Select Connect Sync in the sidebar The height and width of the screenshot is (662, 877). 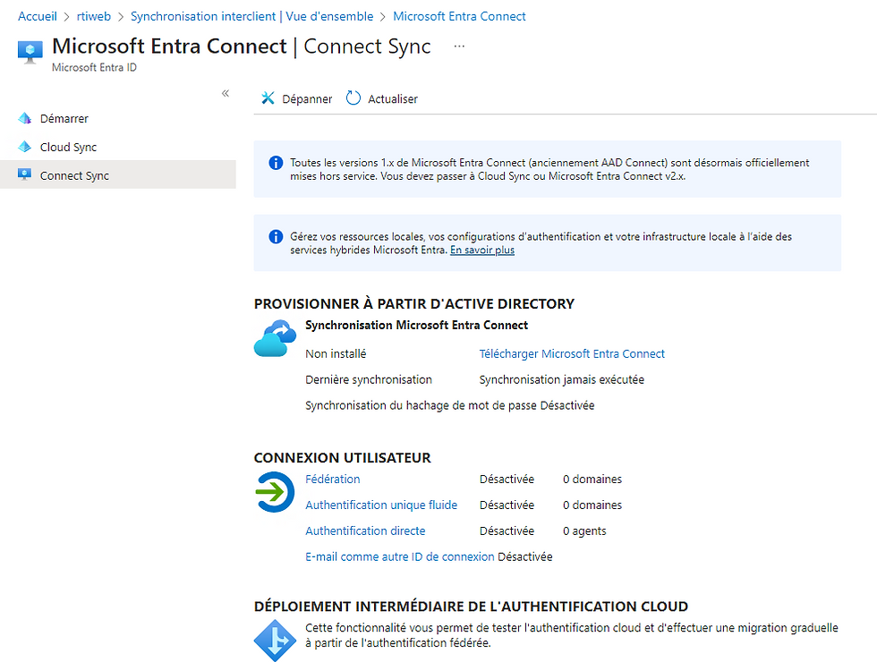(118, 175)
